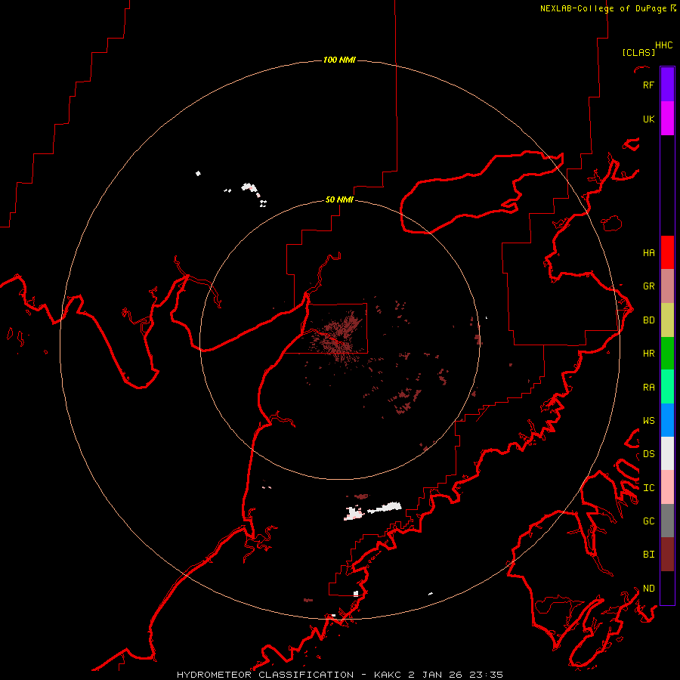Image resolution: width=680 pixels, height=680 pixels.
Task: Click the 'HA' legend label
Action: 648,253
